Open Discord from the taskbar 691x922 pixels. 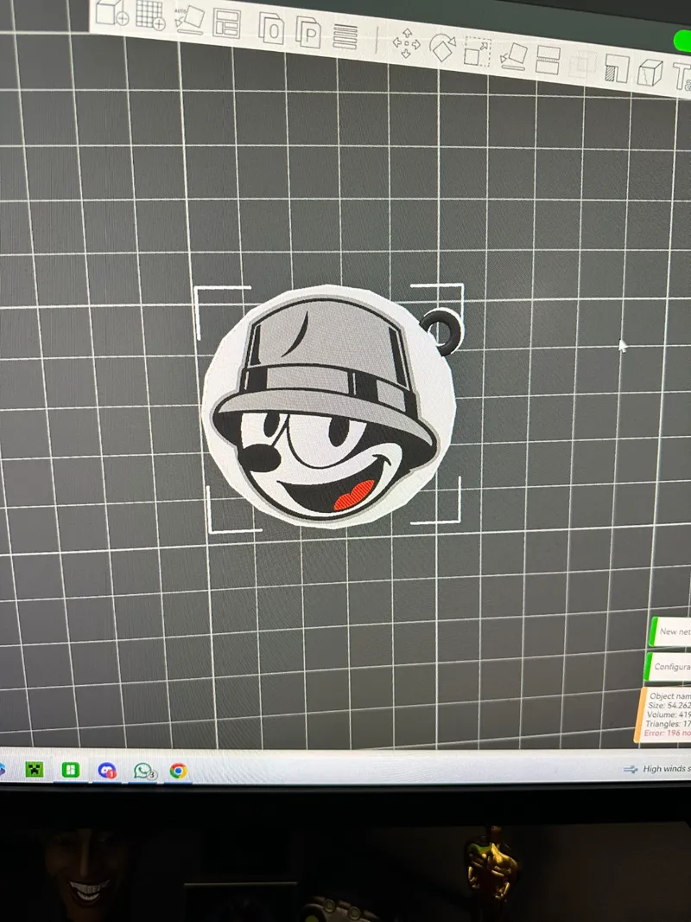point(107,771)
